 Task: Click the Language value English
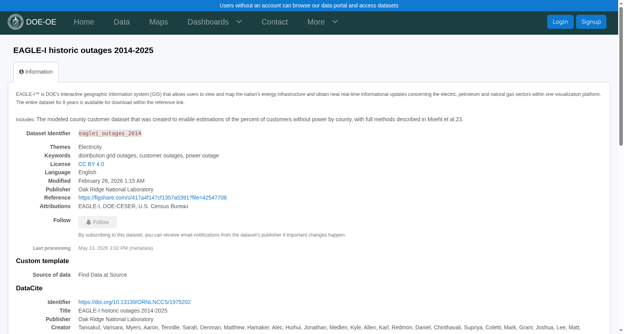87,172
